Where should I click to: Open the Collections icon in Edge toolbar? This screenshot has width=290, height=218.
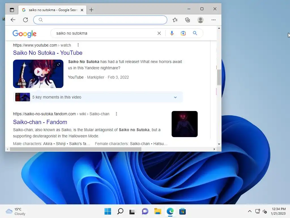coord(187,20)
